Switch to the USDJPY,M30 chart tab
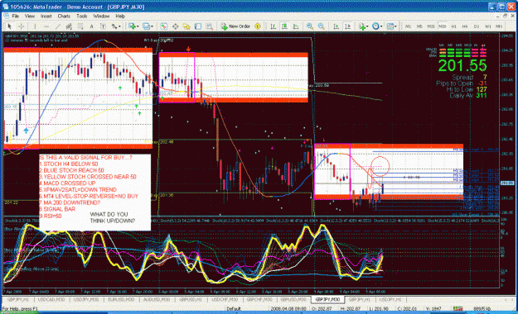The height and width of the screenshot is (314, 518). (86, 299)
